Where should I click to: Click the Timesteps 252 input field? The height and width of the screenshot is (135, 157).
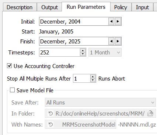tap(60, 52)
